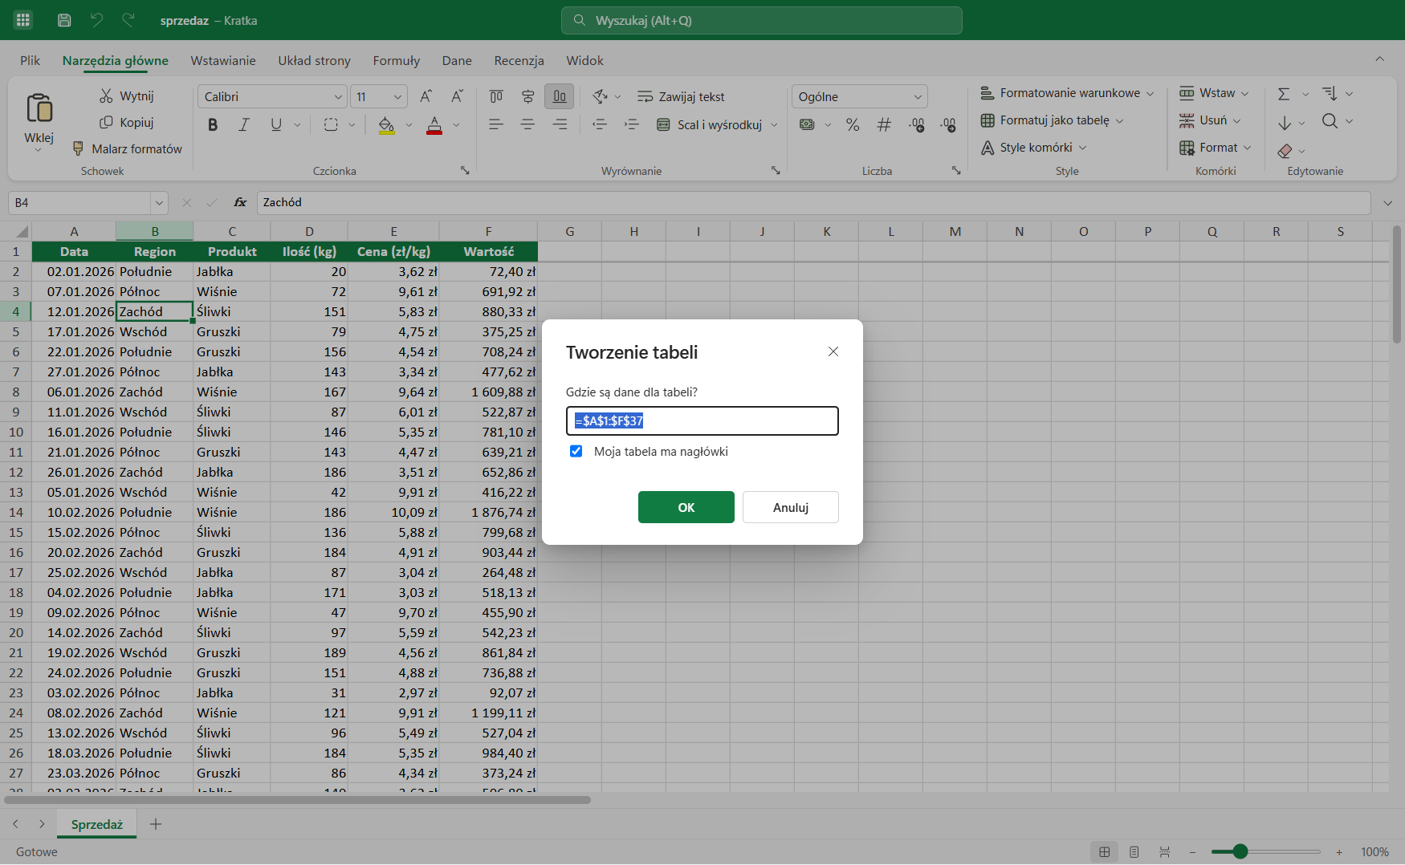Toggle Wrap text (Zawijaj tekst)
Screen dimensions: 1405x865
click(x=681, y=96)
